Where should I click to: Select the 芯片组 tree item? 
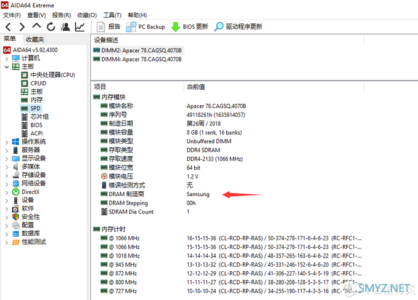tap(39, 117)
